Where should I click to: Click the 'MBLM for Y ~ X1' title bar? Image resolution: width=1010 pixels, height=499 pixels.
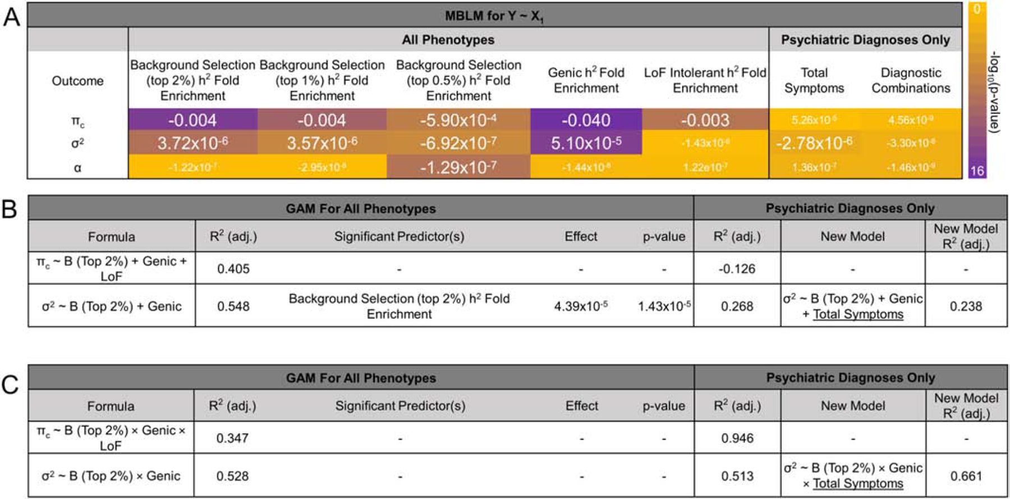(494, 16)
